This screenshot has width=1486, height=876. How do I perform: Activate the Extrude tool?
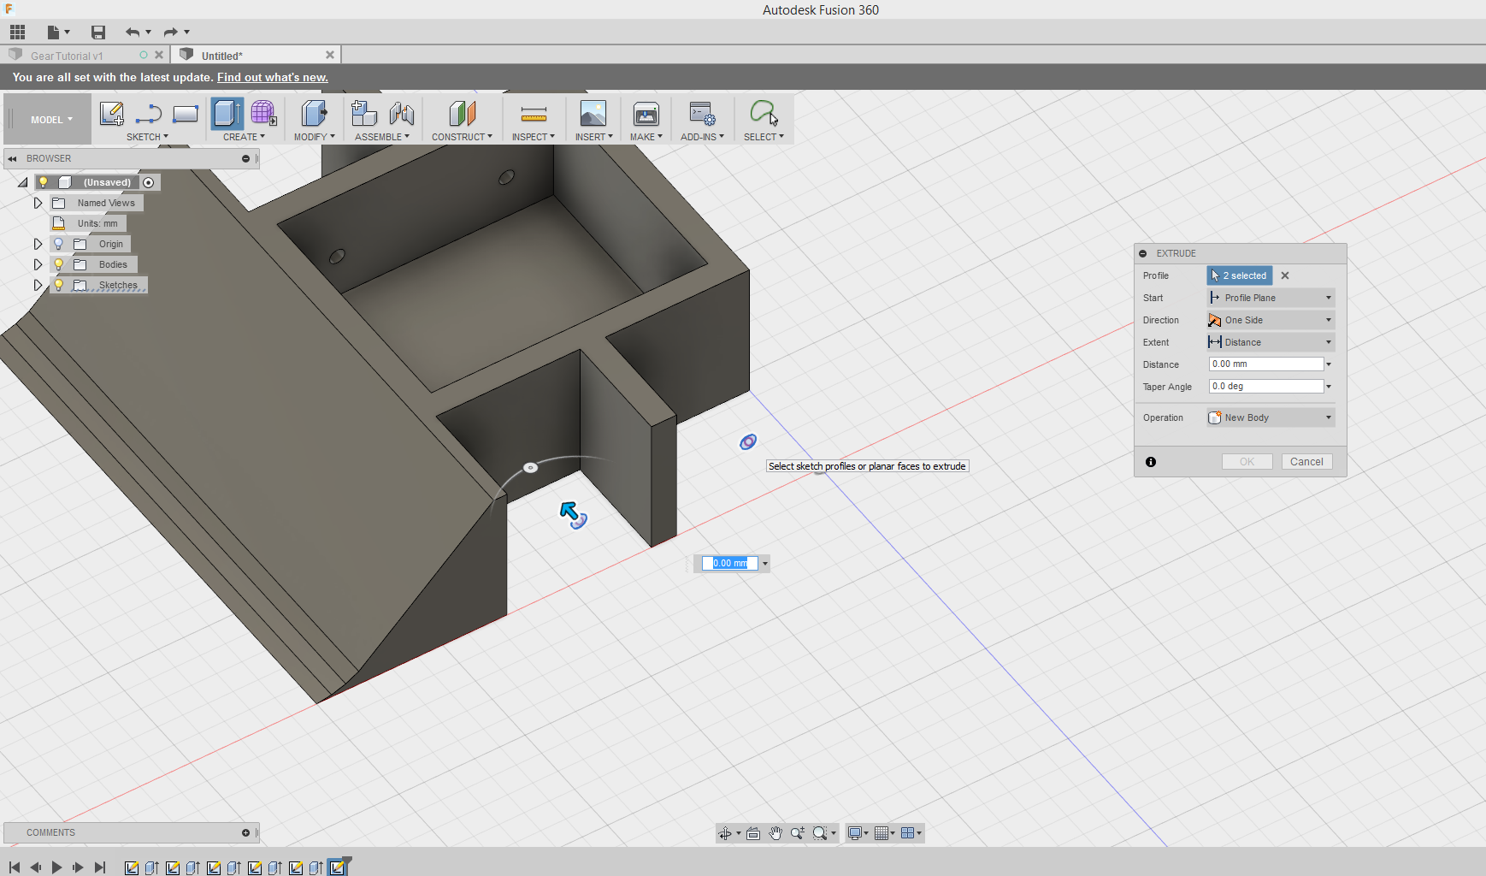pos(226,112)
